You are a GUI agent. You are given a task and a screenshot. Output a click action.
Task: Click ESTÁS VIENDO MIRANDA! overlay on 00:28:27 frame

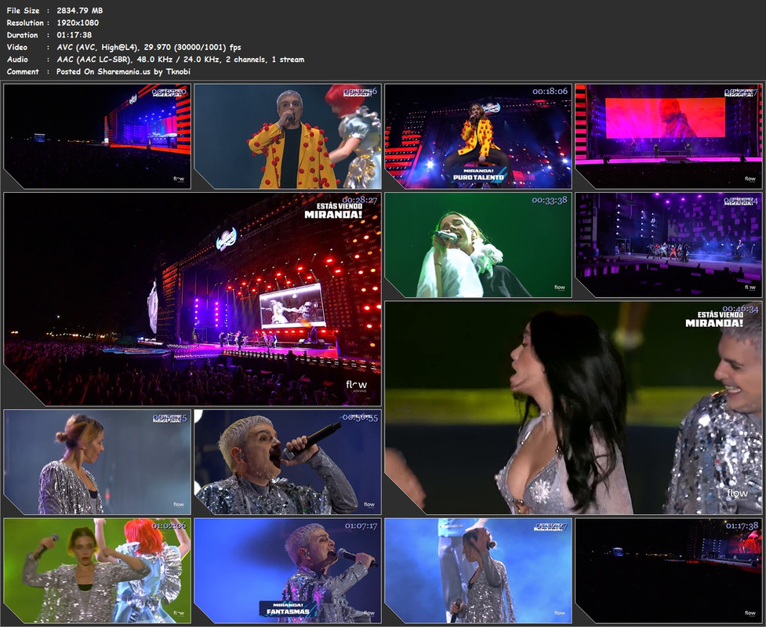click(334, 211)
